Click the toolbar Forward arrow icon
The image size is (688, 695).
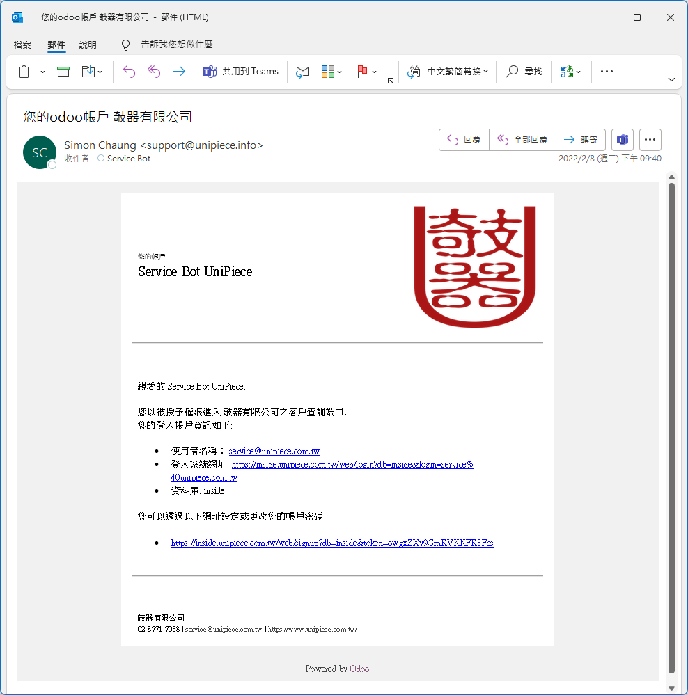click(x=179, y=72)
